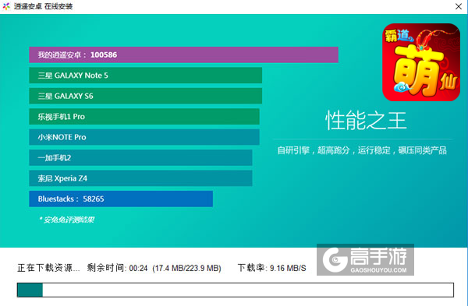This screenshot has height=306, width=468.
Task: Click the 逍遥安卓 在线安装 window title
Action: point(43,6)
